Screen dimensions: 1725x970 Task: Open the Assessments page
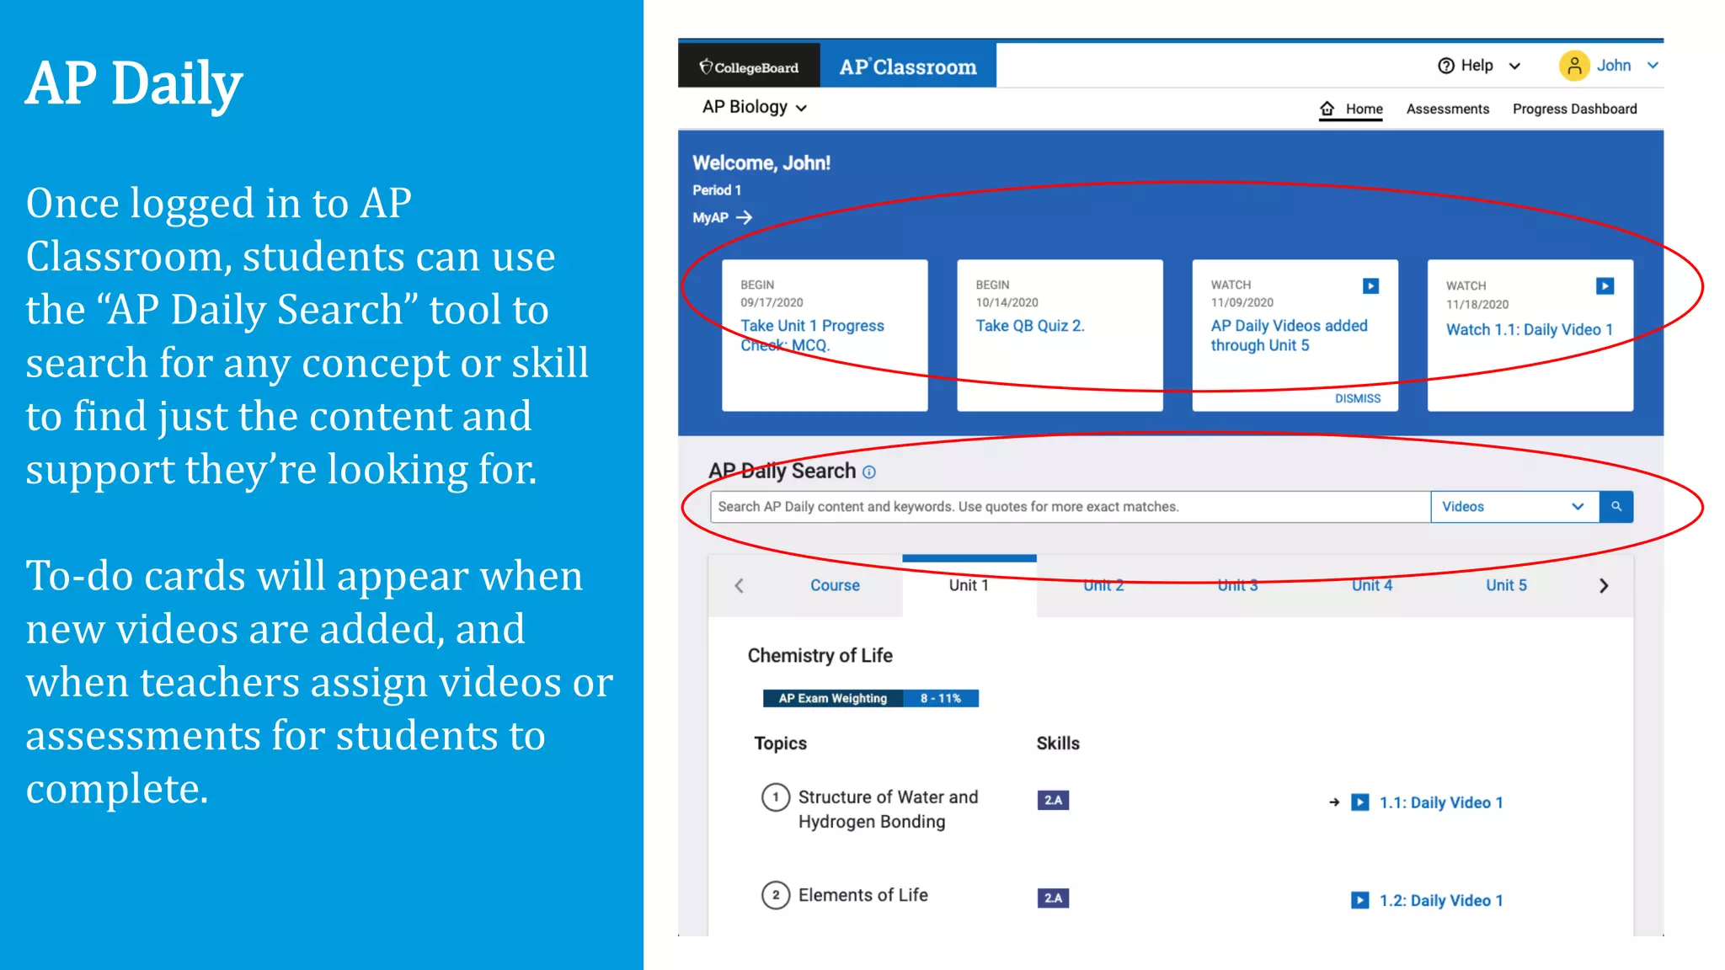[x=1447, y=109]
